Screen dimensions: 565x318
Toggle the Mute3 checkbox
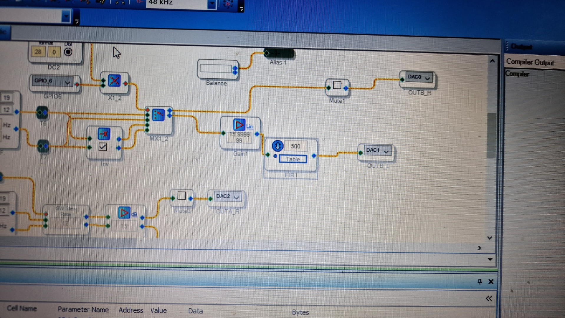pyautogui.click(x=182, y=196)
